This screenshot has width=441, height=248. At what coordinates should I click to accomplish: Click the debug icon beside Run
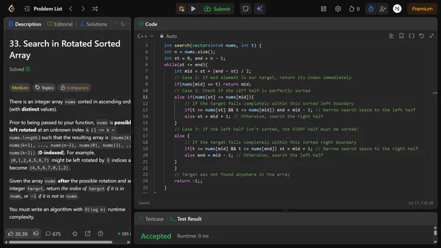point(182,8)
